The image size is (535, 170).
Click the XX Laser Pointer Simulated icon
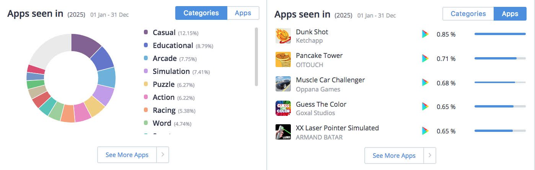click(x=283, y=132)
